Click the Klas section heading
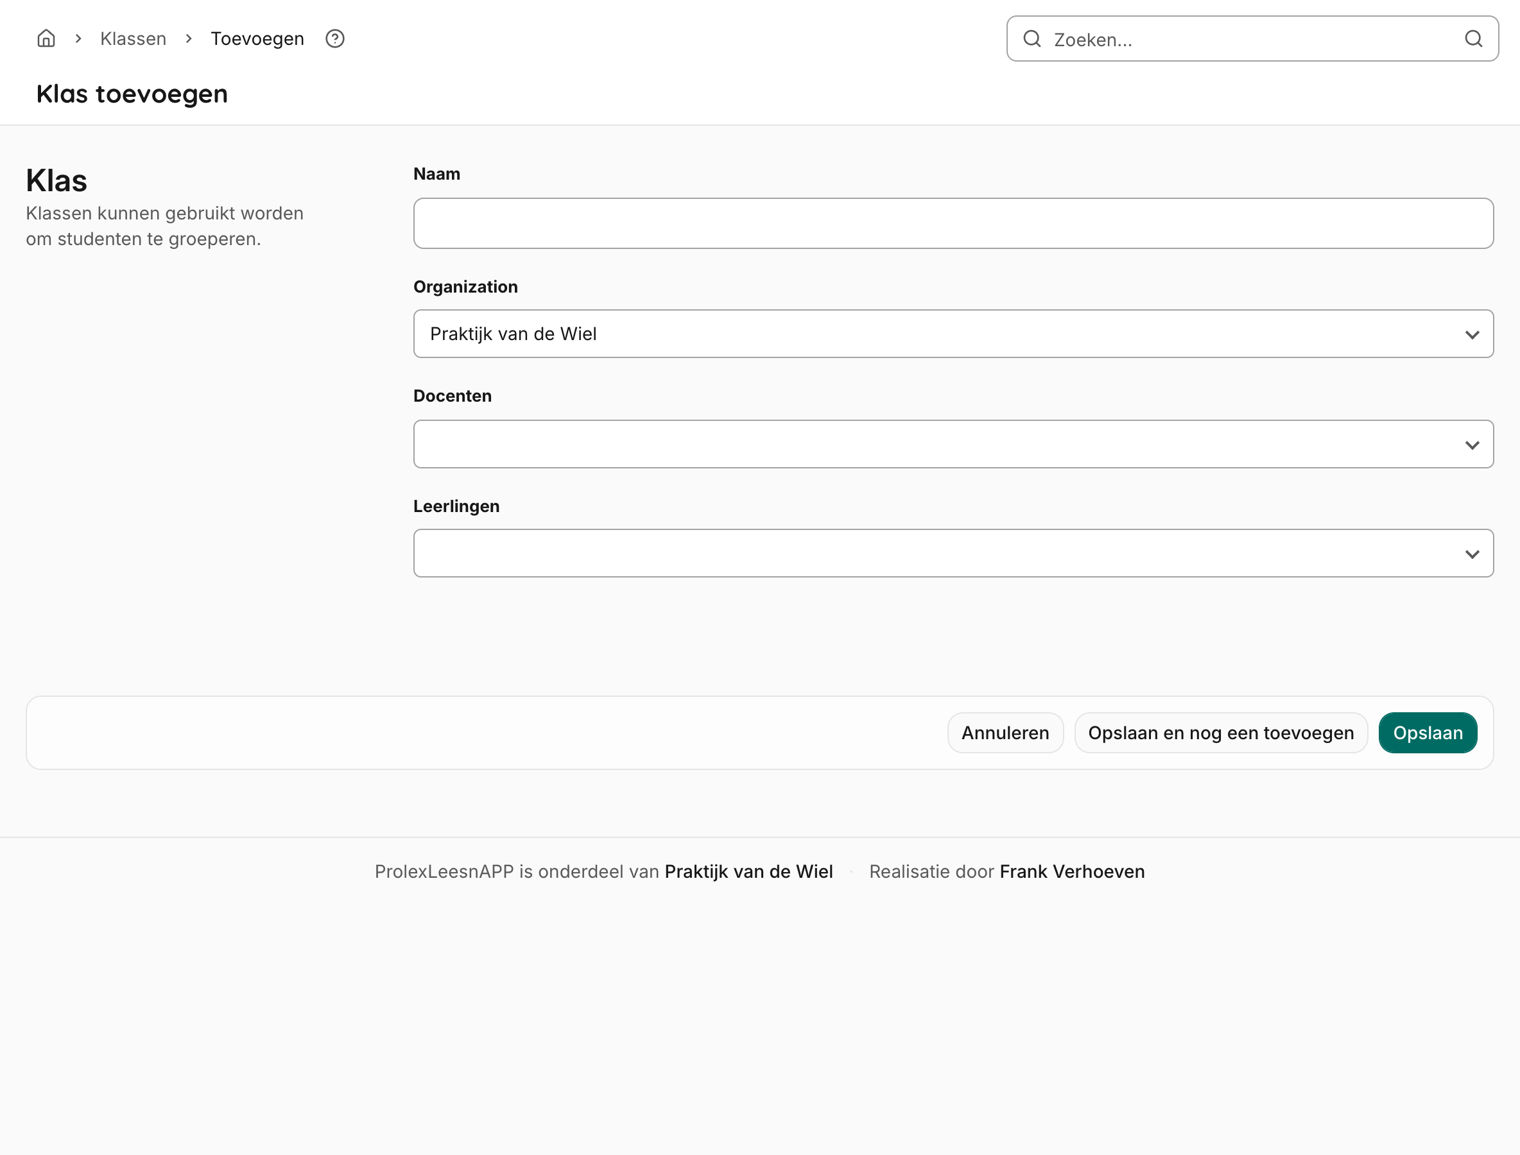The image size is (1520, 1155). click(56, 181)
